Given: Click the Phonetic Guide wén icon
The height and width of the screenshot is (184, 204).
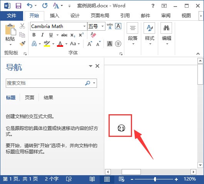Looking at the screenshot, I should tap(110, 26).
